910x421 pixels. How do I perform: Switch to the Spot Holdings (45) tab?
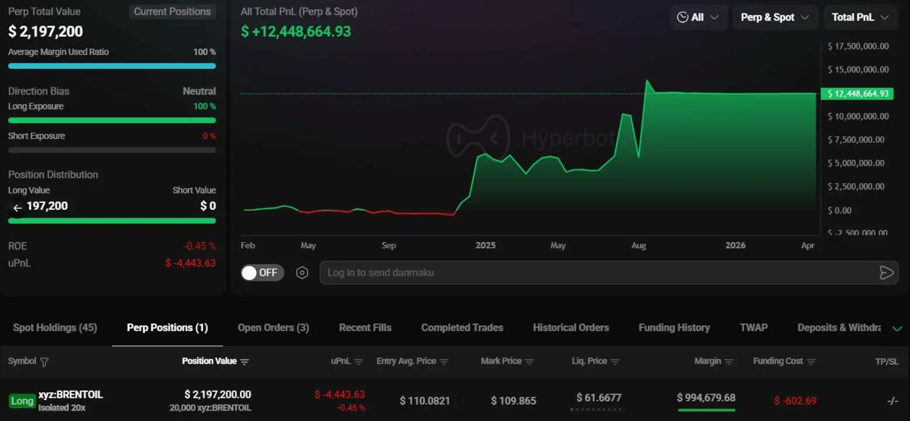coord(55,328)
